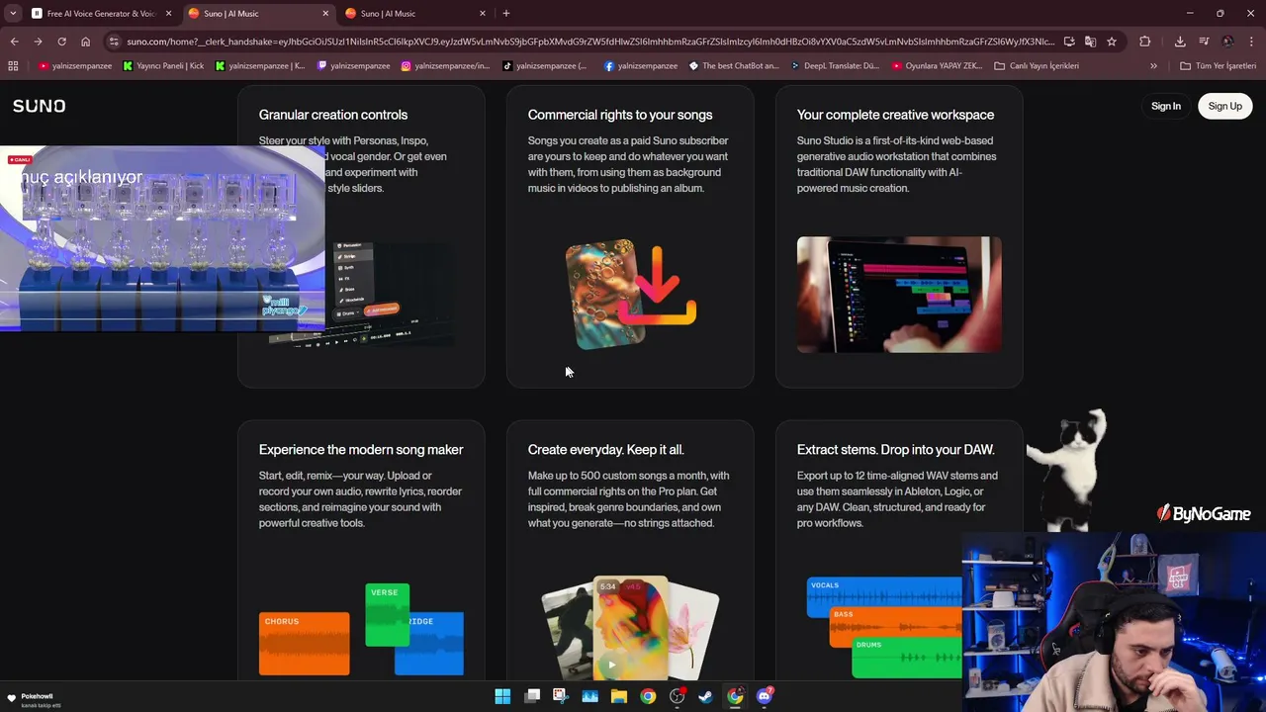Open Oyunlara YAPAY ZEK bookmark
The image size is (1266, 712).
click(x=938, y=66)
